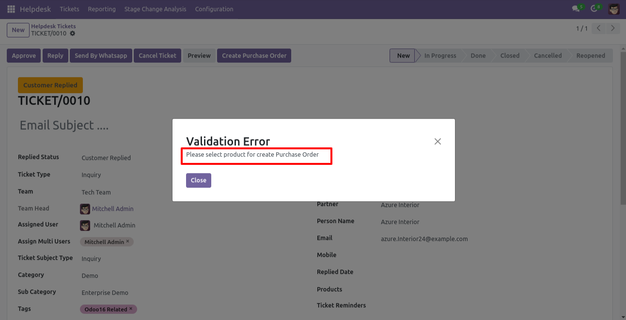The image size is (626, 320).
Task: Go to previous record arrow
Action: click(599, 29)
